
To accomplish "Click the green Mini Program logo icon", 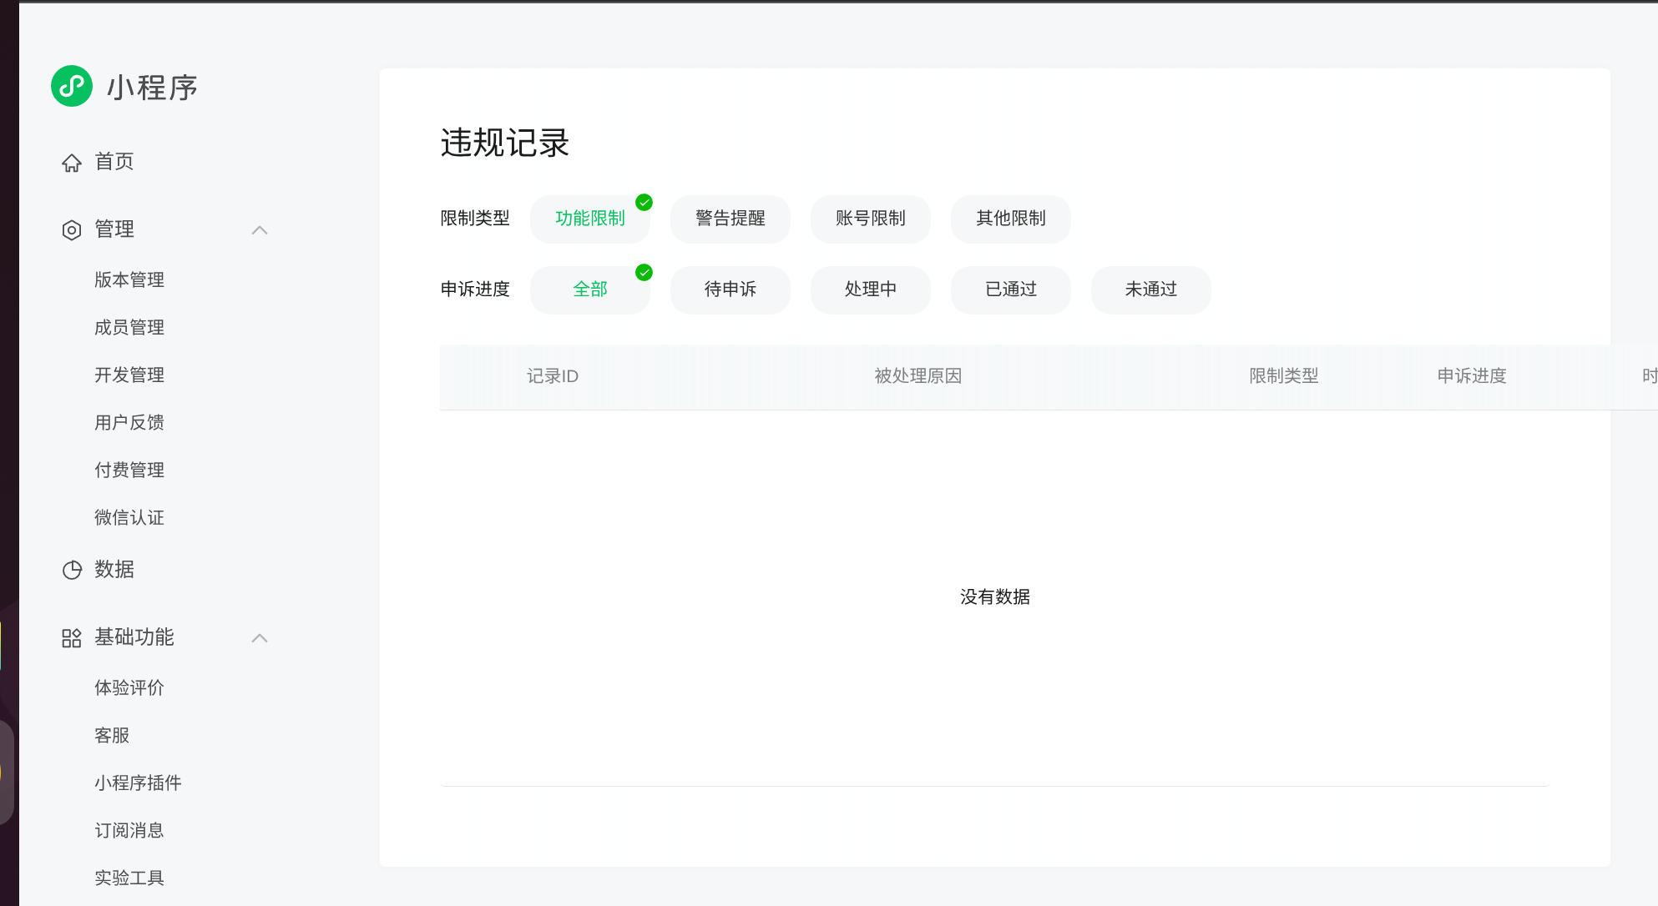I will [x=72, y=86].
